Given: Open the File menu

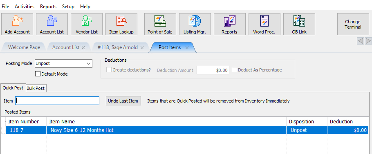Looking at the screenshot, I should coord(5,7).
